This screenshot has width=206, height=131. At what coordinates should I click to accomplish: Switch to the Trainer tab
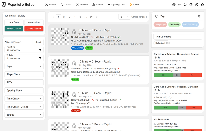(66, 5)
